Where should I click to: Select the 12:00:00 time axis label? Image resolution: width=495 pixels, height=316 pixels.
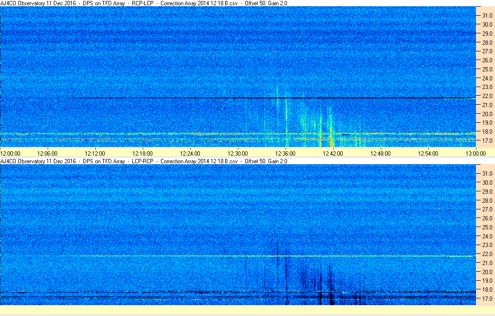(10, 153)
